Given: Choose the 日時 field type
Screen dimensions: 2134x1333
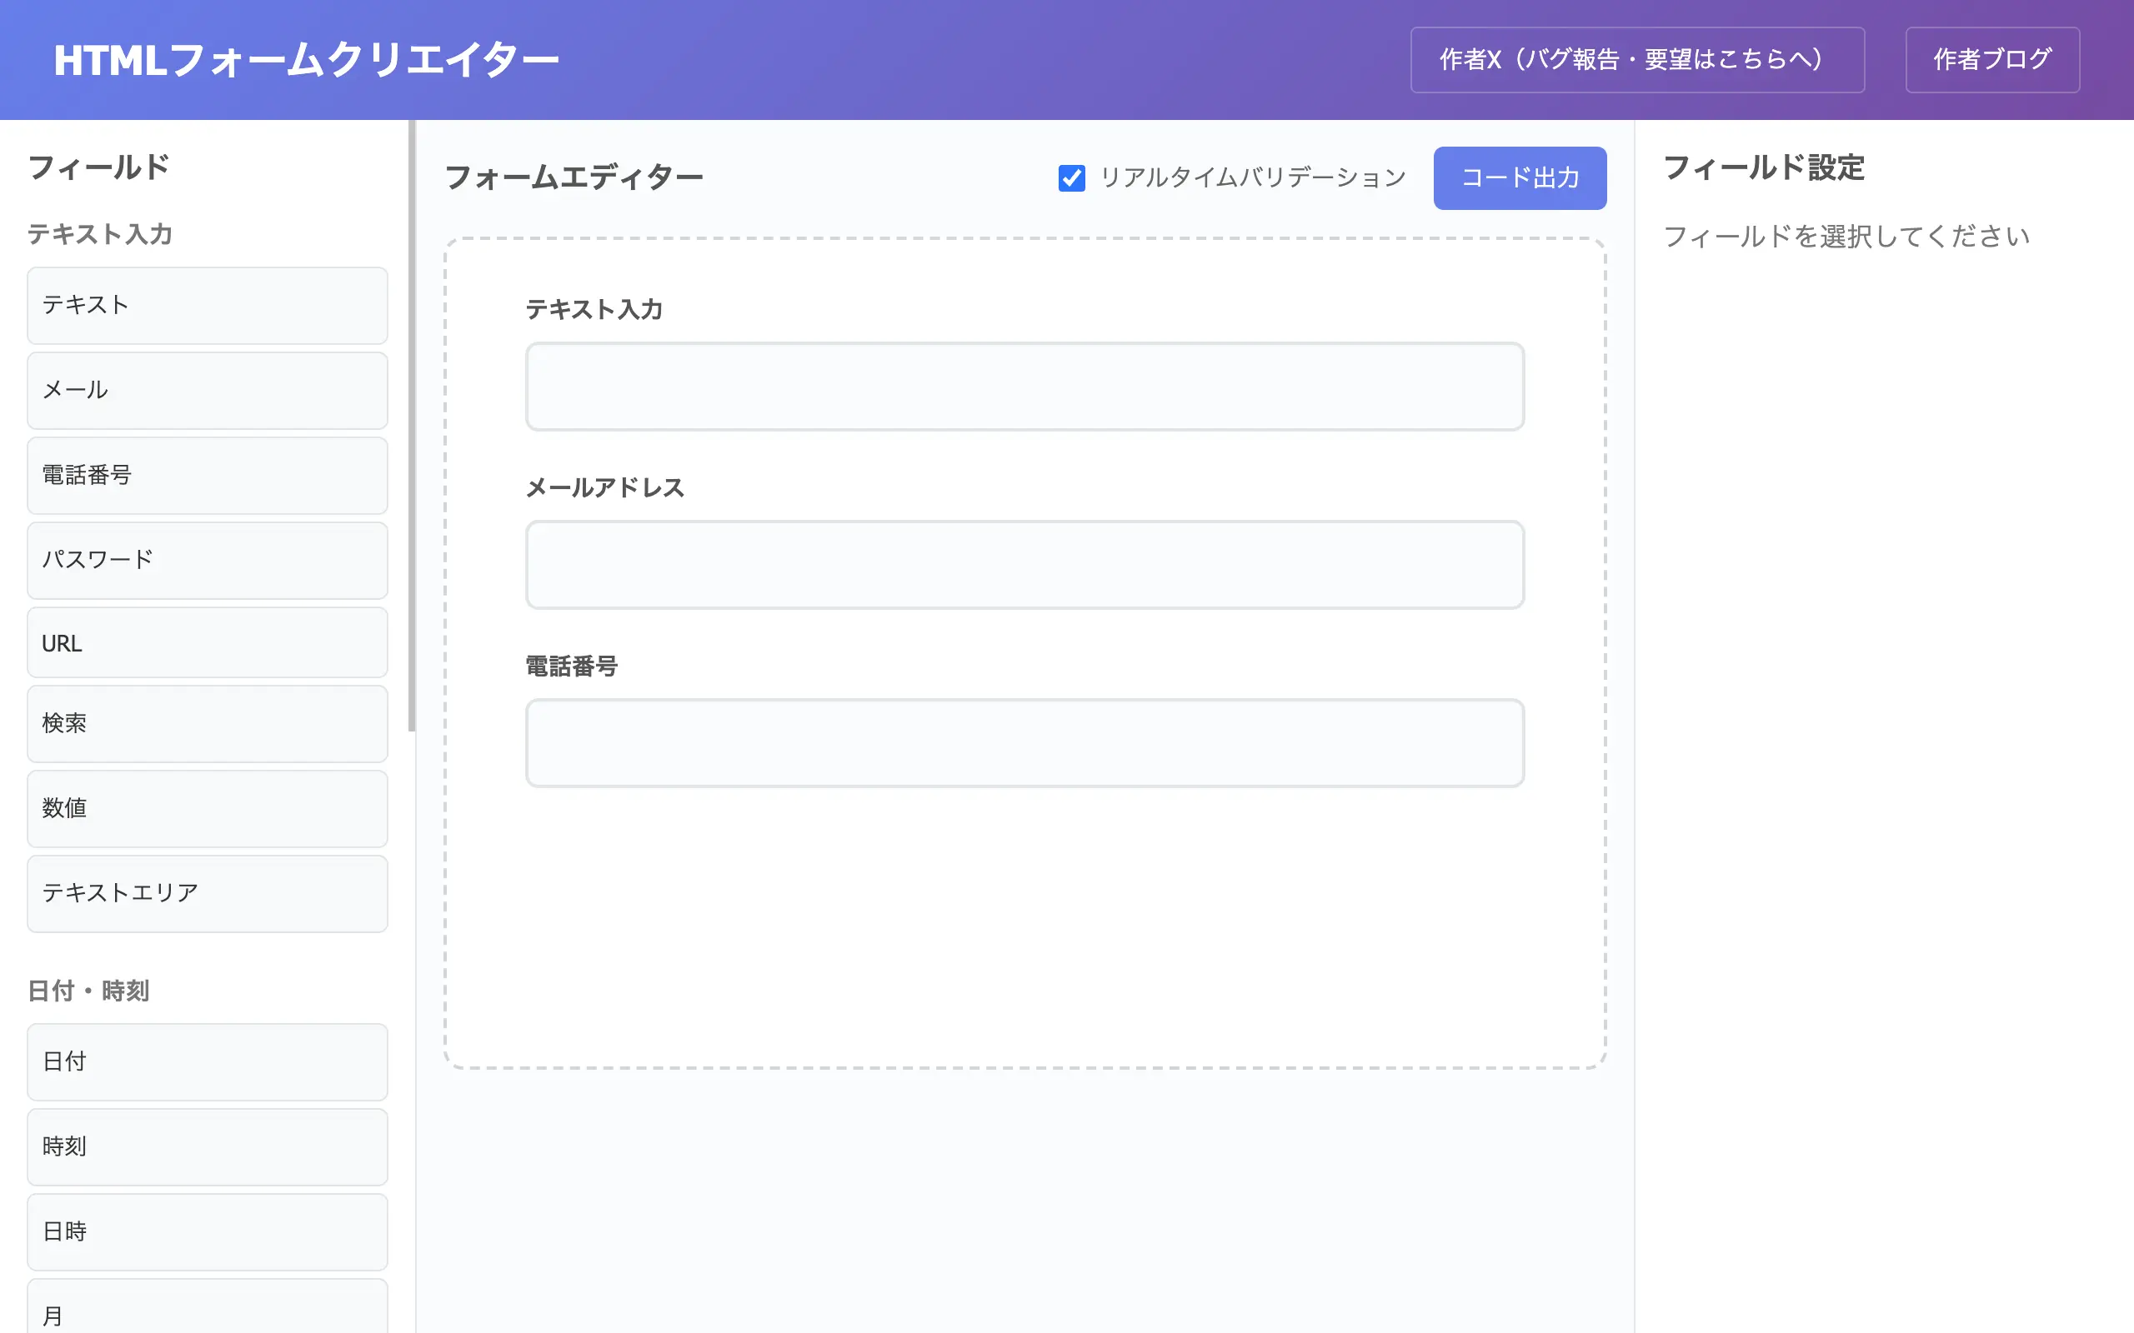Looking at the screenshot, I should pos(208,1231).
